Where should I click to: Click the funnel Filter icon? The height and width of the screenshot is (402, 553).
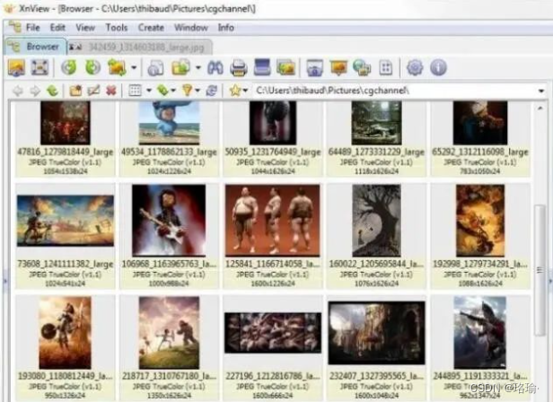coord(188,91)
